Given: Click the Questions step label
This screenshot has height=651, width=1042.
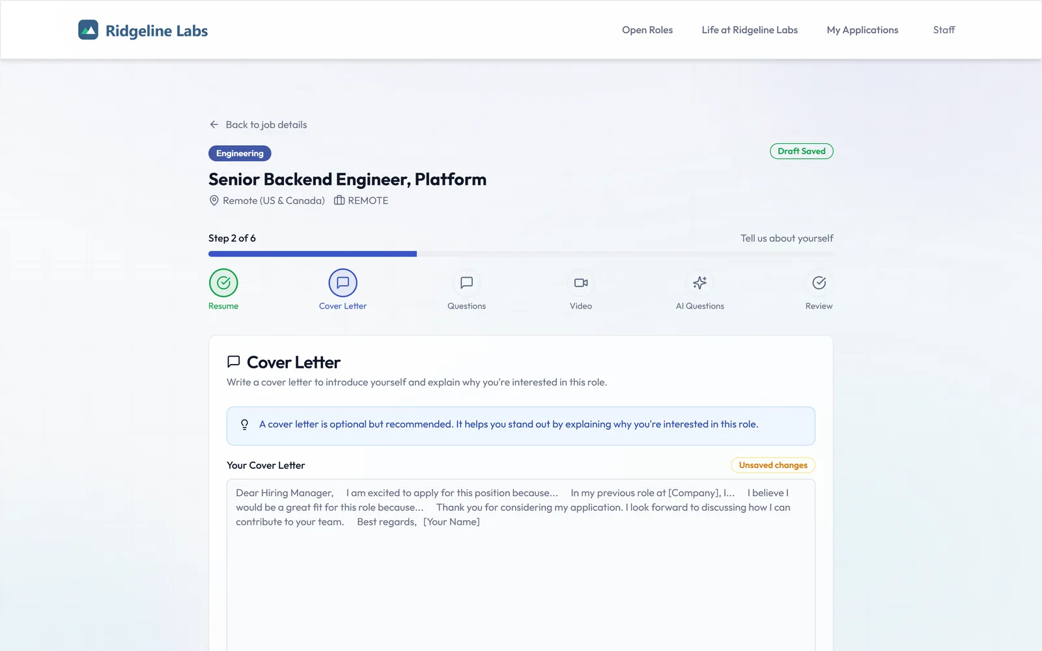Looking at the screenshot, I should click(x=466, y=306).
